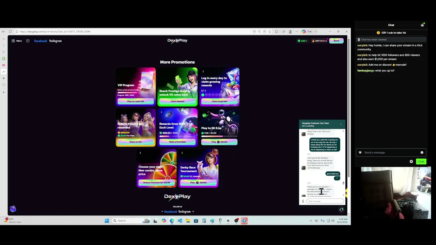Open the Windows Start menu
This screenshot has width=436, height=245.
click(107, 221)
